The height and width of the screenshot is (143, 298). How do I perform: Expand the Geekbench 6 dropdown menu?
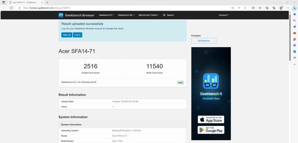106,15
